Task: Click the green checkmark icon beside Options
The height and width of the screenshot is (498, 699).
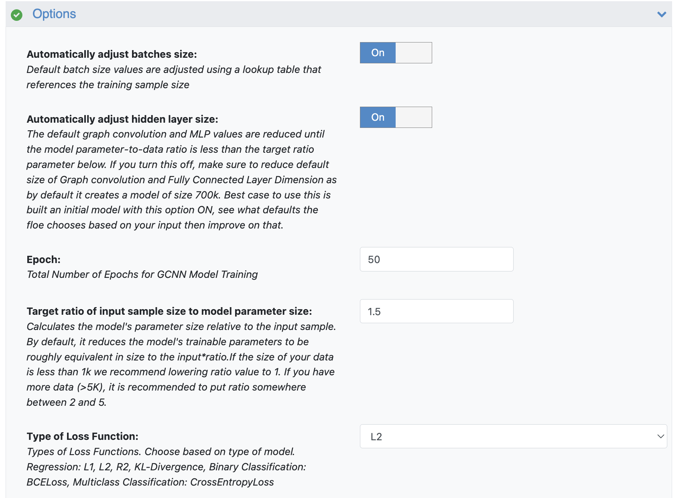Action: point(16,15)
